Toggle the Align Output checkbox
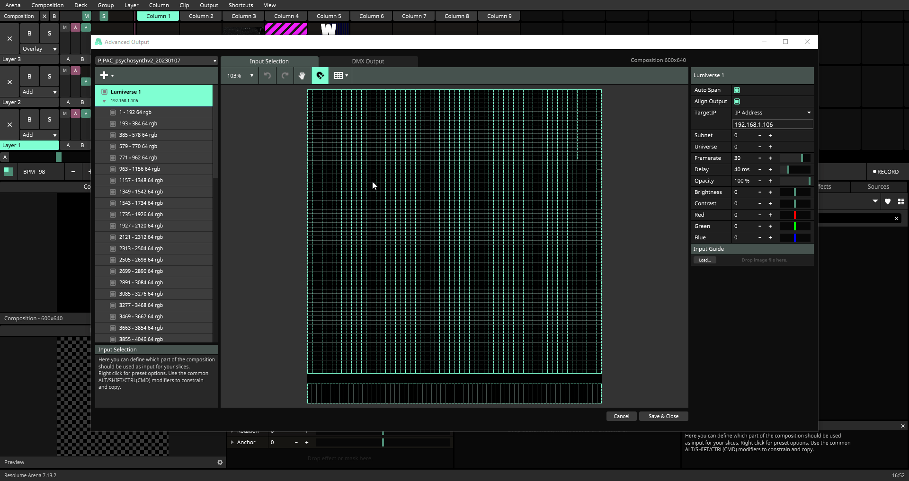Viewport: 909px width, 481px height. click(737, 101)
